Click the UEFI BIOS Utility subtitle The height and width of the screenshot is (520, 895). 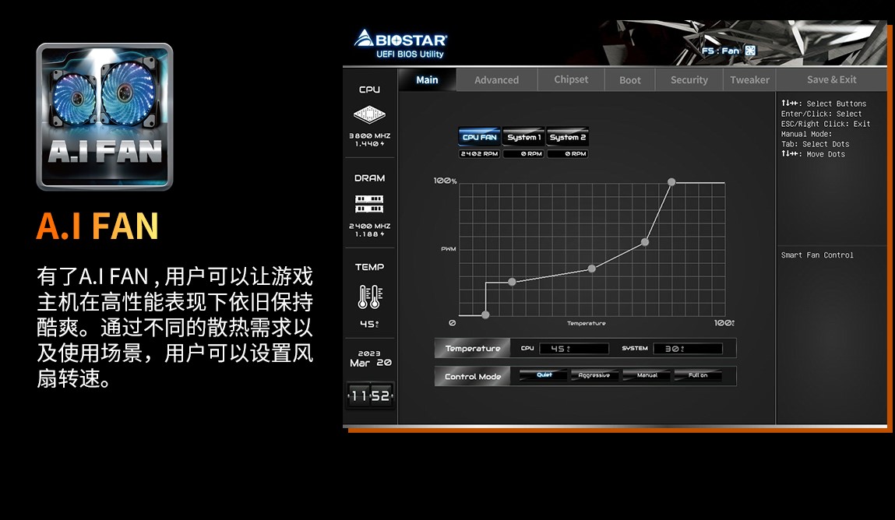[410, 54]
